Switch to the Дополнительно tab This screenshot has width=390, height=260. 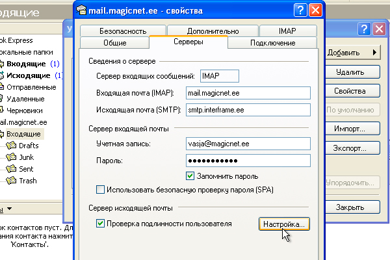click(213, 31)
